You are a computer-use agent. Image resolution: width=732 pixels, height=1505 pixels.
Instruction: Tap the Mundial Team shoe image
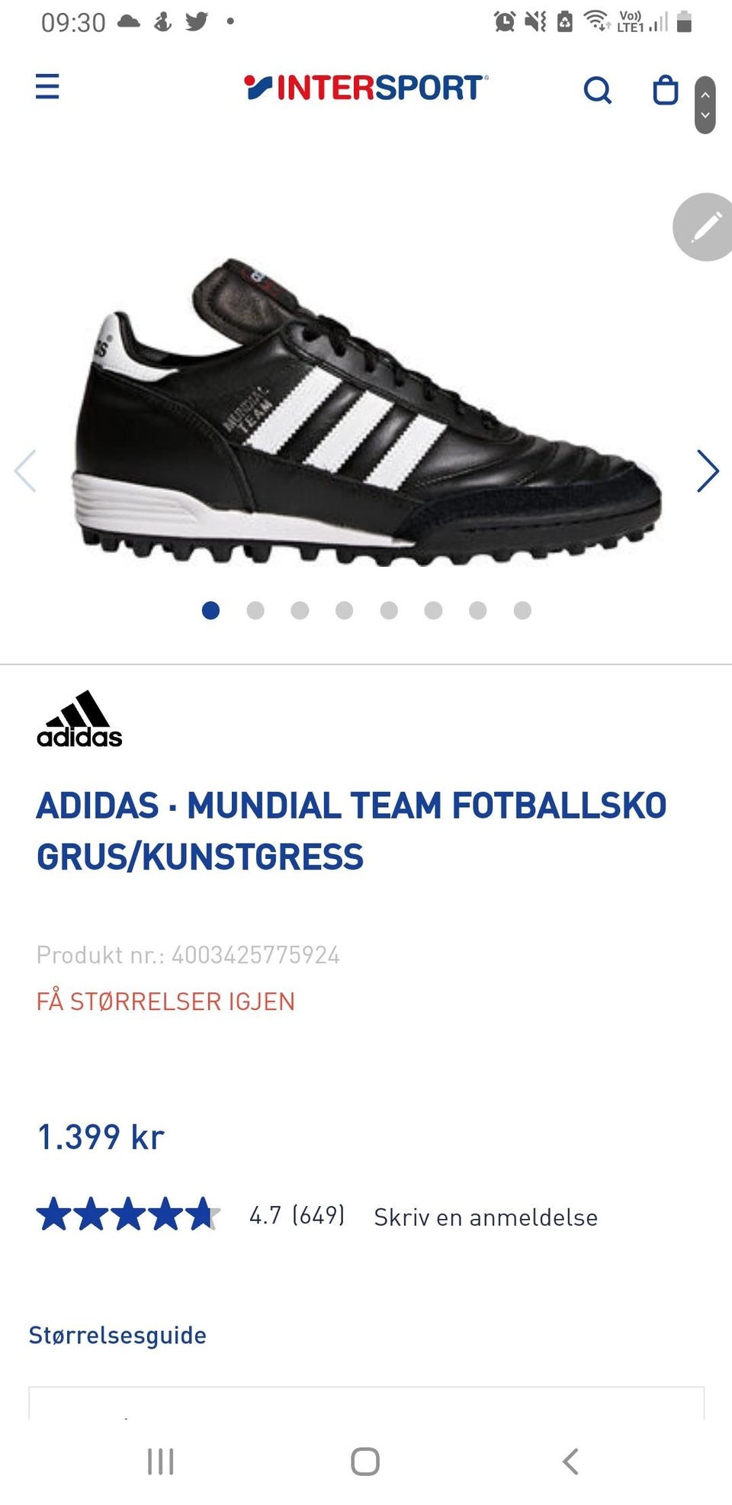click(368, 413)
